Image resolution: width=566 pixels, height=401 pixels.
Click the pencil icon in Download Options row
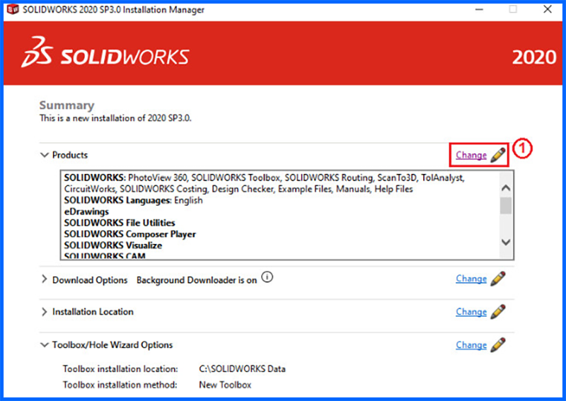498,279
